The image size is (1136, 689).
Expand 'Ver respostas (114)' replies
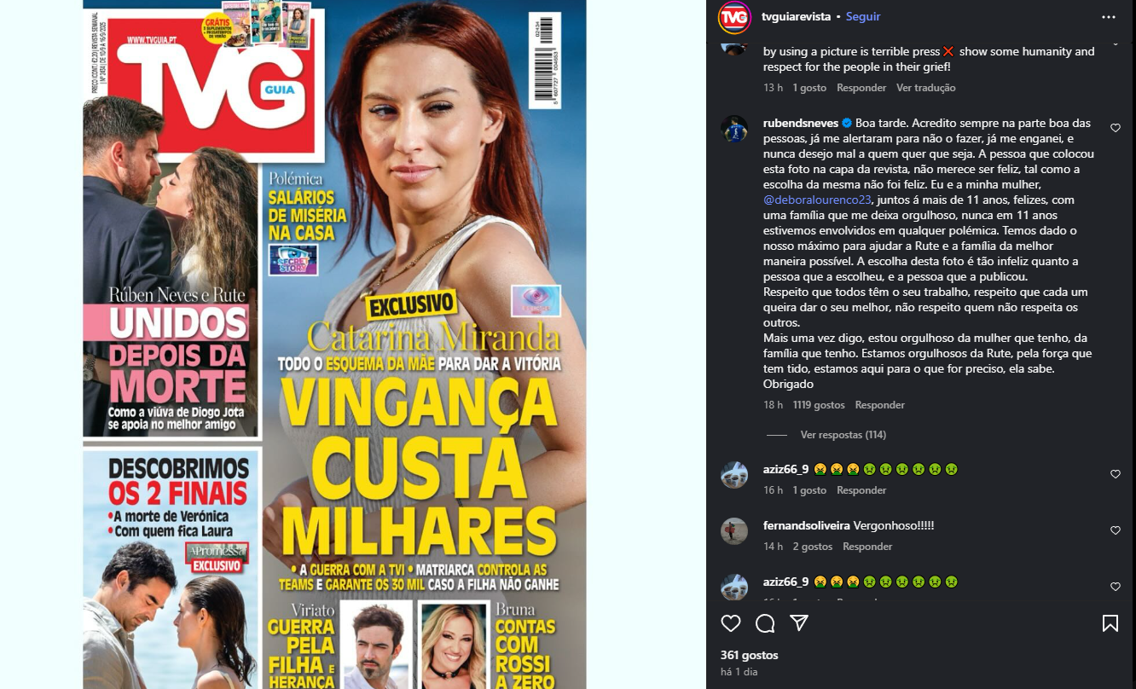843,435
